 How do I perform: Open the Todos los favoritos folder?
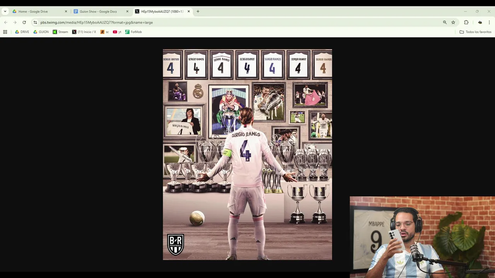pyautogui.click(x=475, y=32)
